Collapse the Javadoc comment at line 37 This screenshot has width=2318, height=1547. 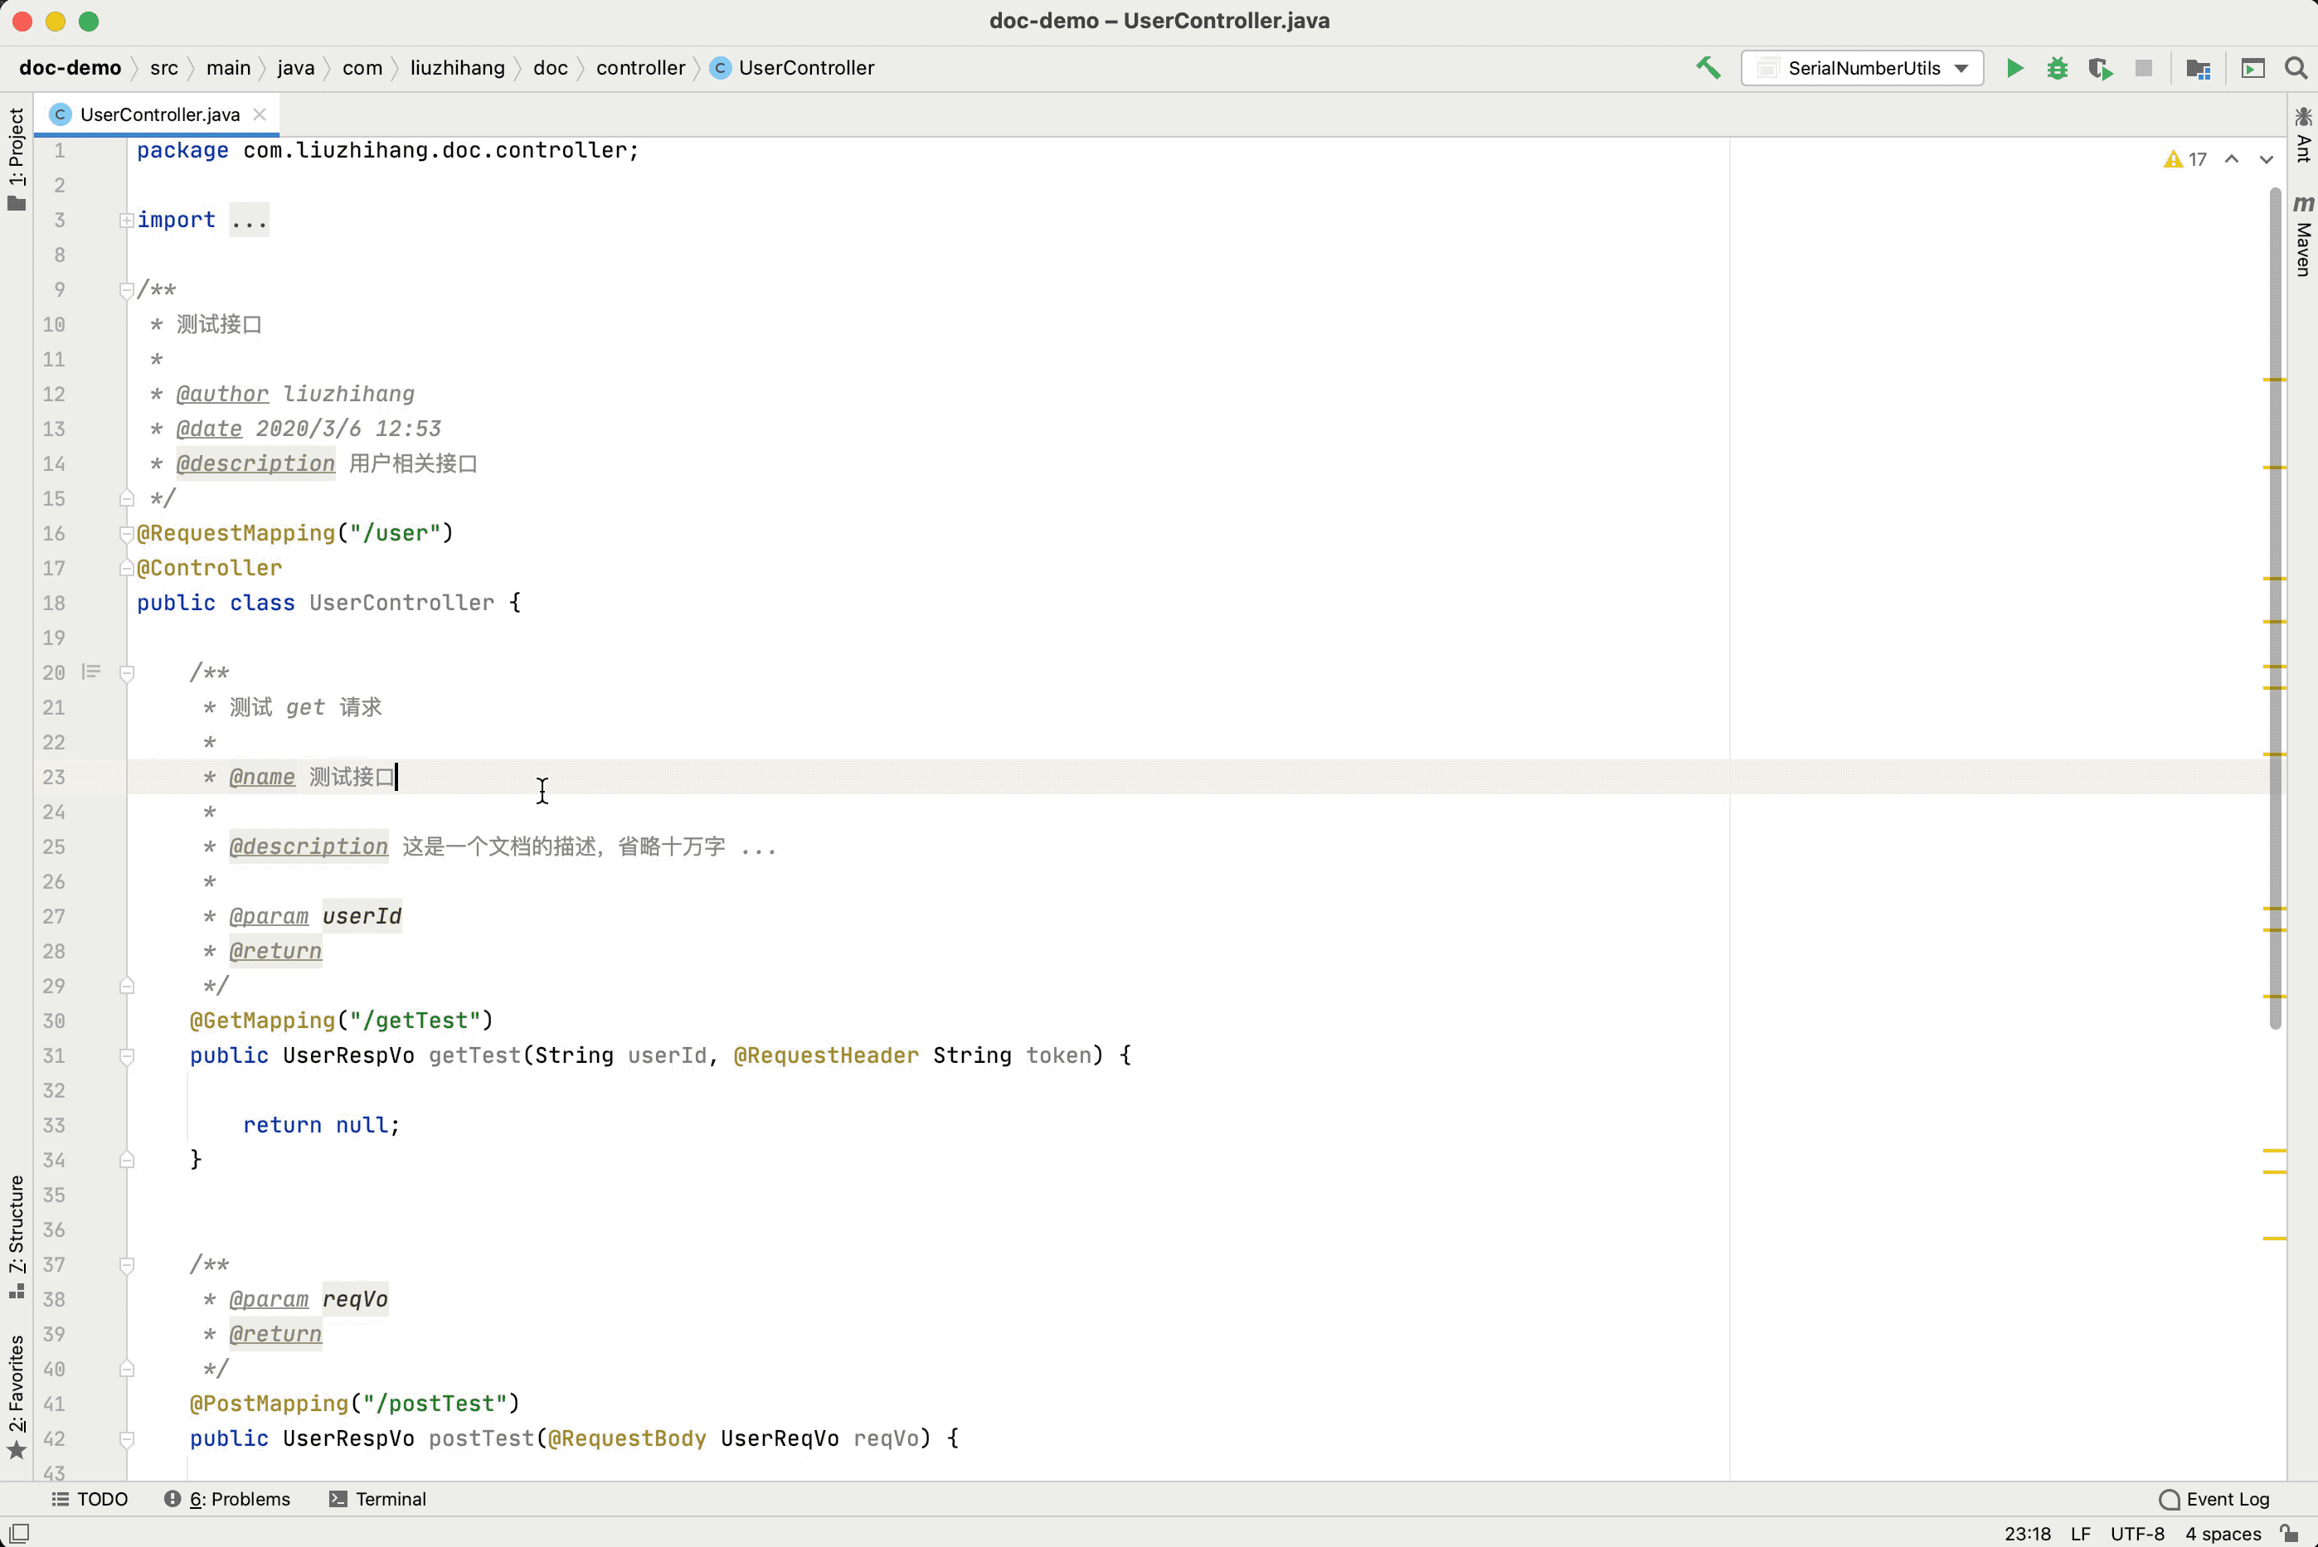126,1265
